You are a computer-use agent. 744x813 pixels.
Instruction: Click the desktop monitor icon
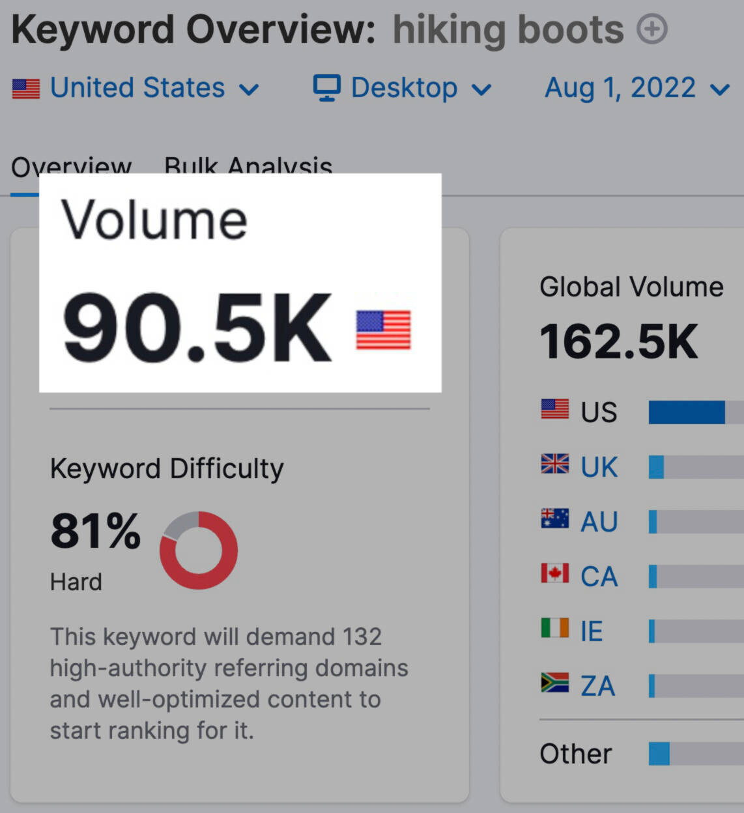tap(327, 88)
